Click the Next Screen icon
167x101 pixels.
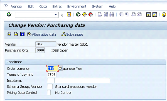pyautogui.click(x=16, y=34)
